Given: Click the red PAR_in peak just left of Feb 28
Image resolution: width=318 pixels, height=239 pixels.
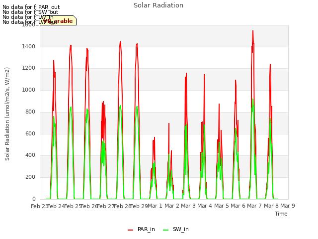Looking at the screenshot, I should pos(120,42).
